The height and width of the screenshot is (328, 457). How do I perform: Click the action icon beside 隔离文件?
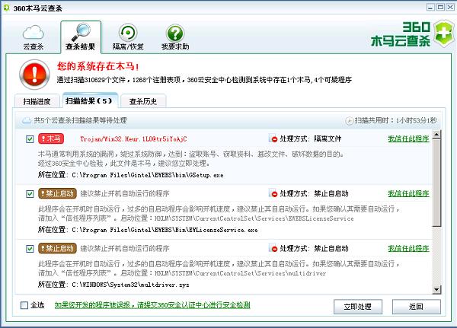pos(273,139)
